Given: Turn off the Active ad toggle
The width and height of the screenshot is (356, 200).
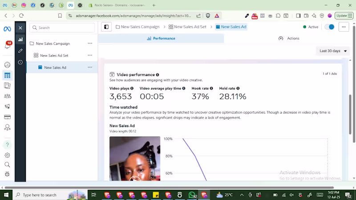Looking at the screenshot, I should tap(329, 27).
